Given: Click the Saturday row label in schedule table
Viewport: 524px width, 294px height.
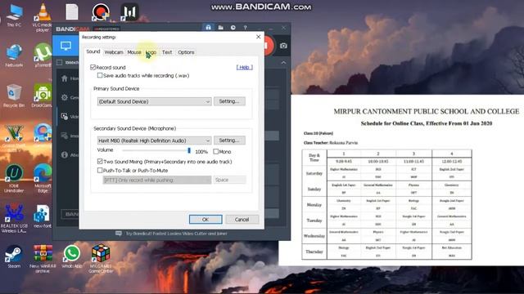Looking at the screenshot, I should (x=314, y=173).
